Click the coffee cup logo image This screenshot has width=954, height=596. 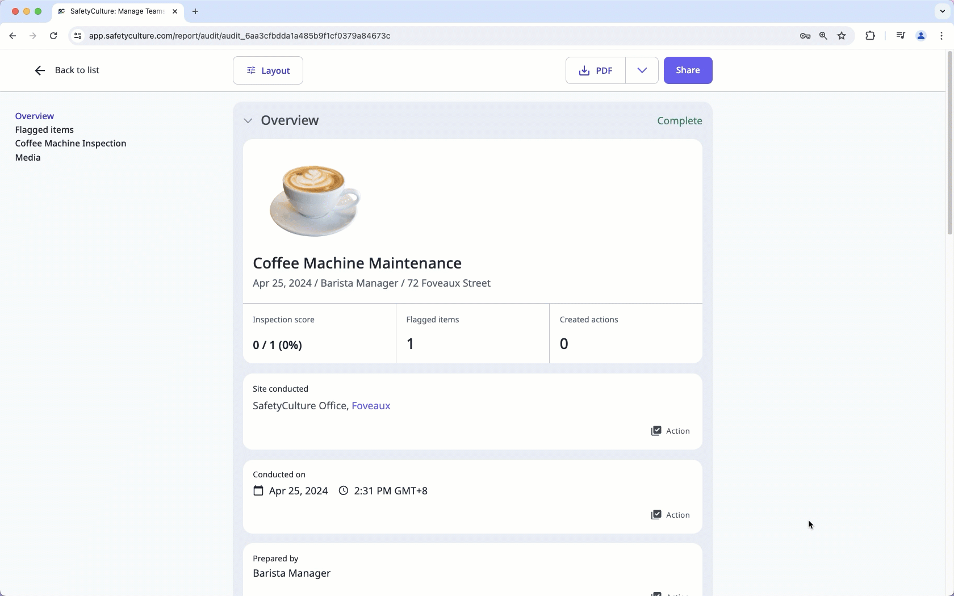click(x=315, y=200)
